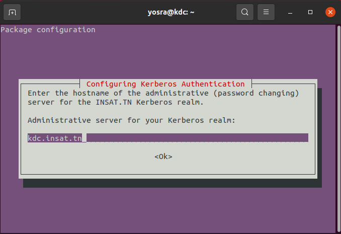Open the terminal search

(244, 12)
